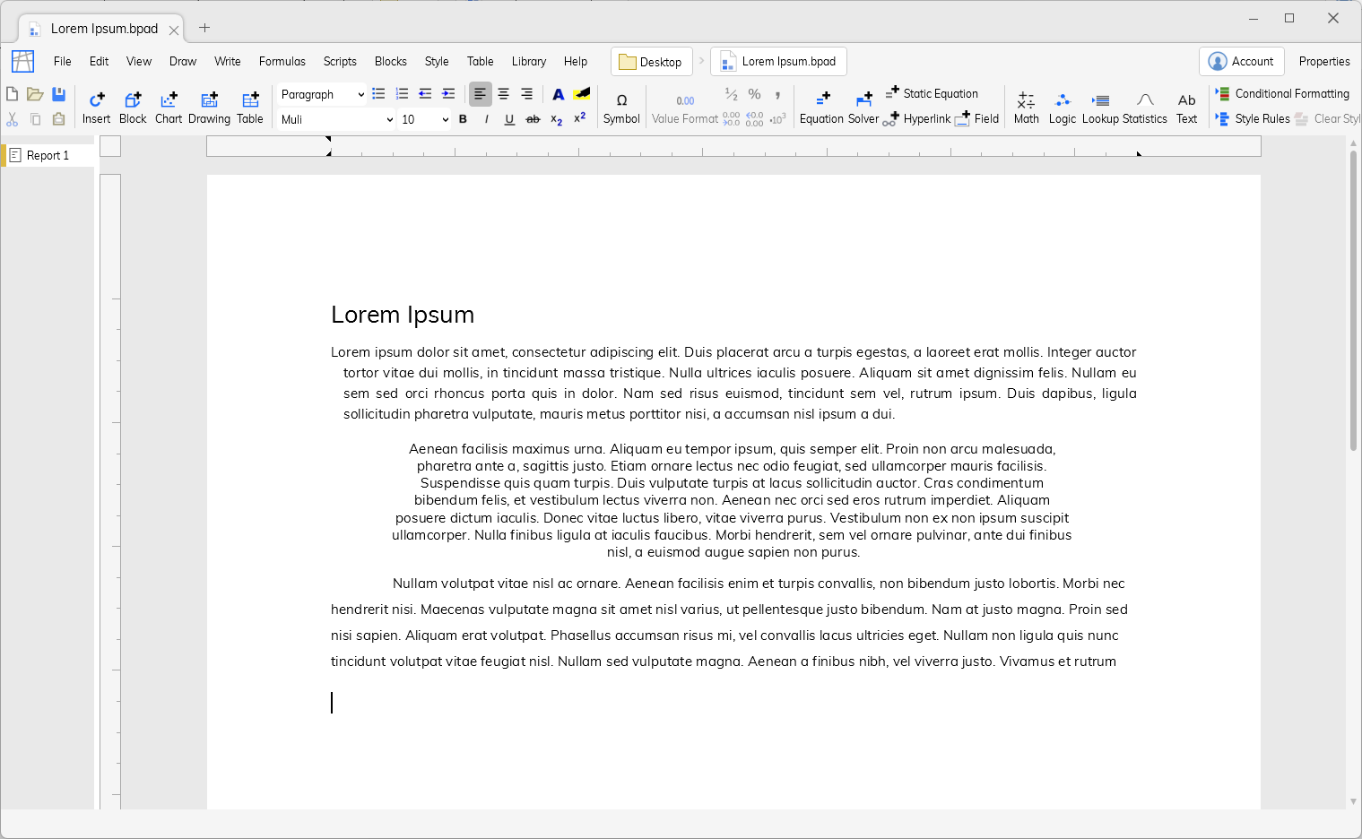
Task: Insert an Equation block
Action: (821, 108)
